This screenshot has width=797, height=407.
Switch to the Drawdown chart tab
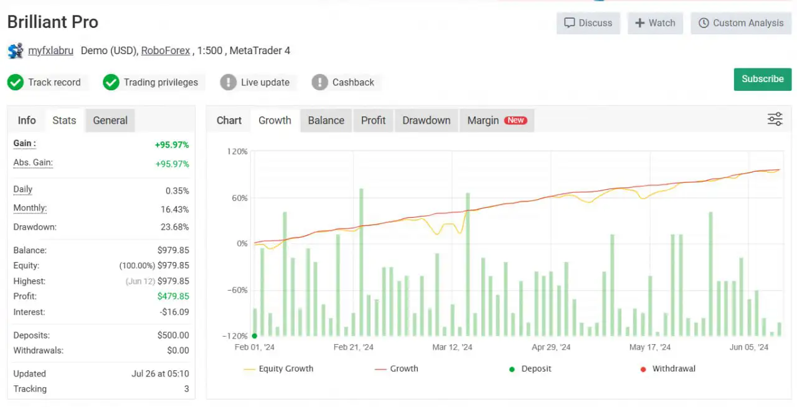point(426,121)
